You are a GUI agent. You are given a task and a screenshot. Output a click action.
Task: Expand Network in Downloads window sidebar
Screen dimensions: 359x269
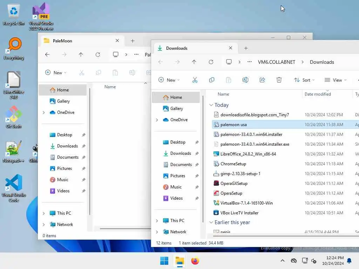click(157, 232)
